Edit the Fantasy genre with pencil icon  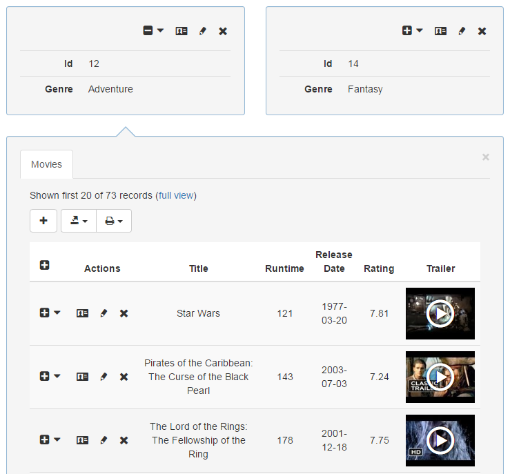[462, 31]
